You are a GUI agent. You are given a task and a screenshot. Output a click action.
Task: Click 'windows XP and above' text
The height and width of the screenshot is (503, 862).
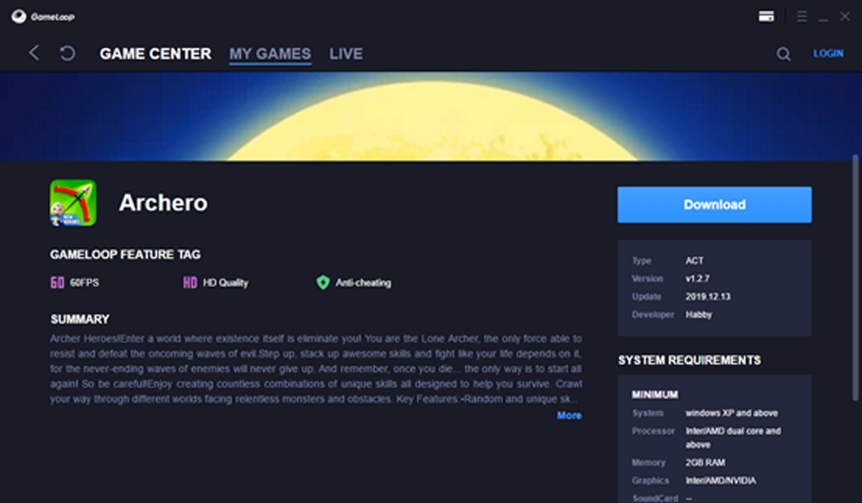tap(732, 412)
